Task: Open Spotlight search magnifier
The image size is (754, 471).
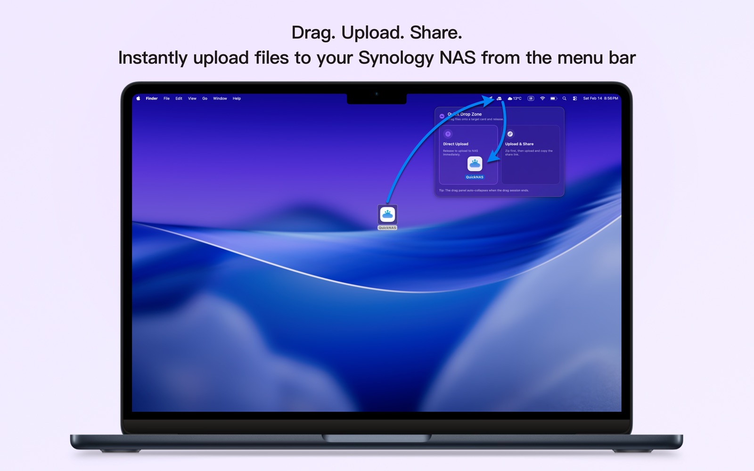Action: tap(564, 98)
